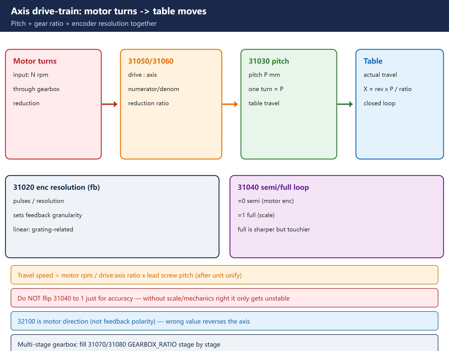Click the 'Travel speed = motor rpm' note
The image size is (449, 351).
coord(225,275)
